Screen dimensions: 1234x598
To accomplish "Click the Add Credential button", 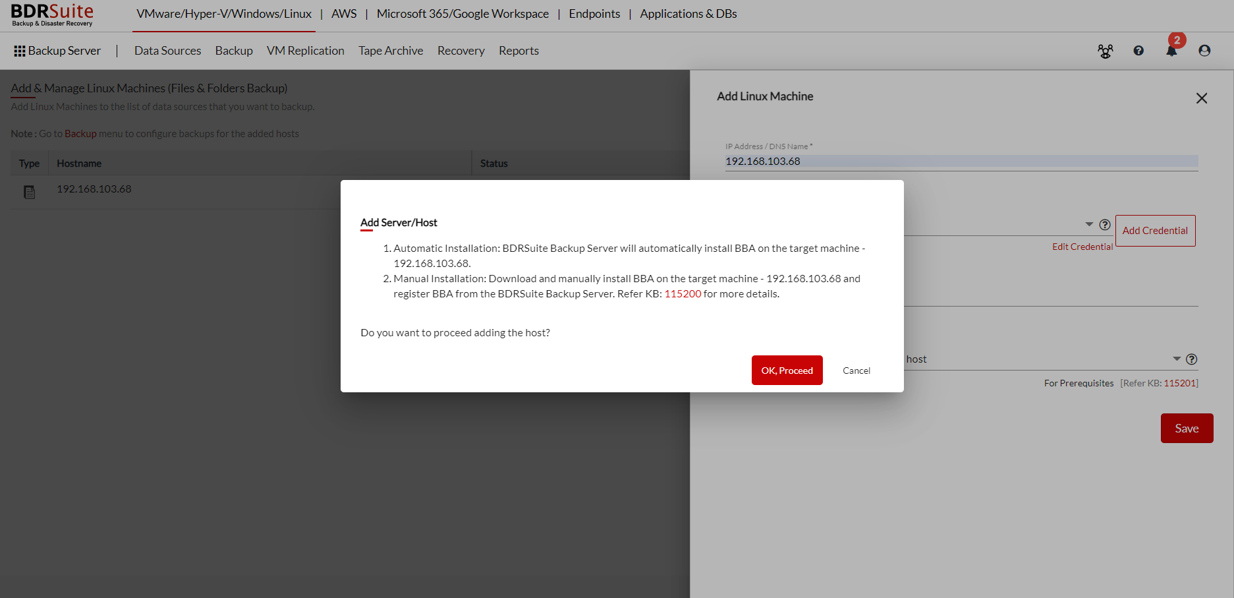I will (x=1156, y=231).
